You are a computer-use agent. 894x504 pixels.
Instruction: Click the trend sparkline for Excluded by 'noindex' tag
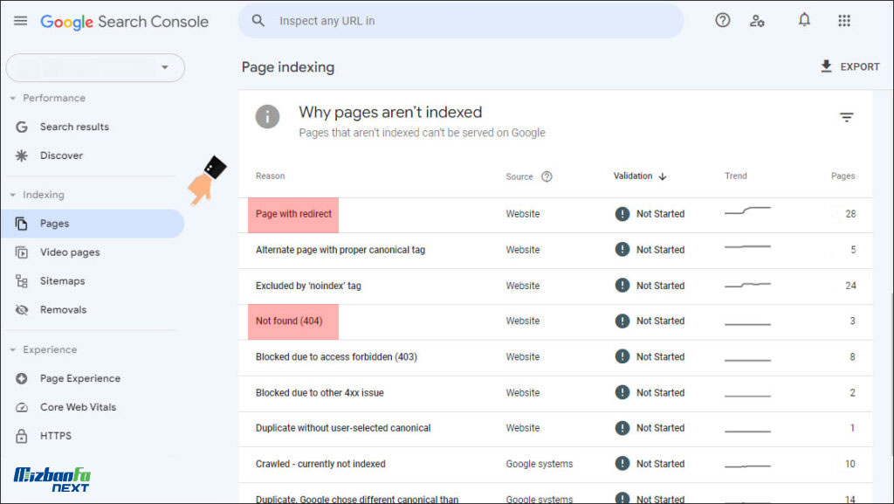(x=747, y=285)
